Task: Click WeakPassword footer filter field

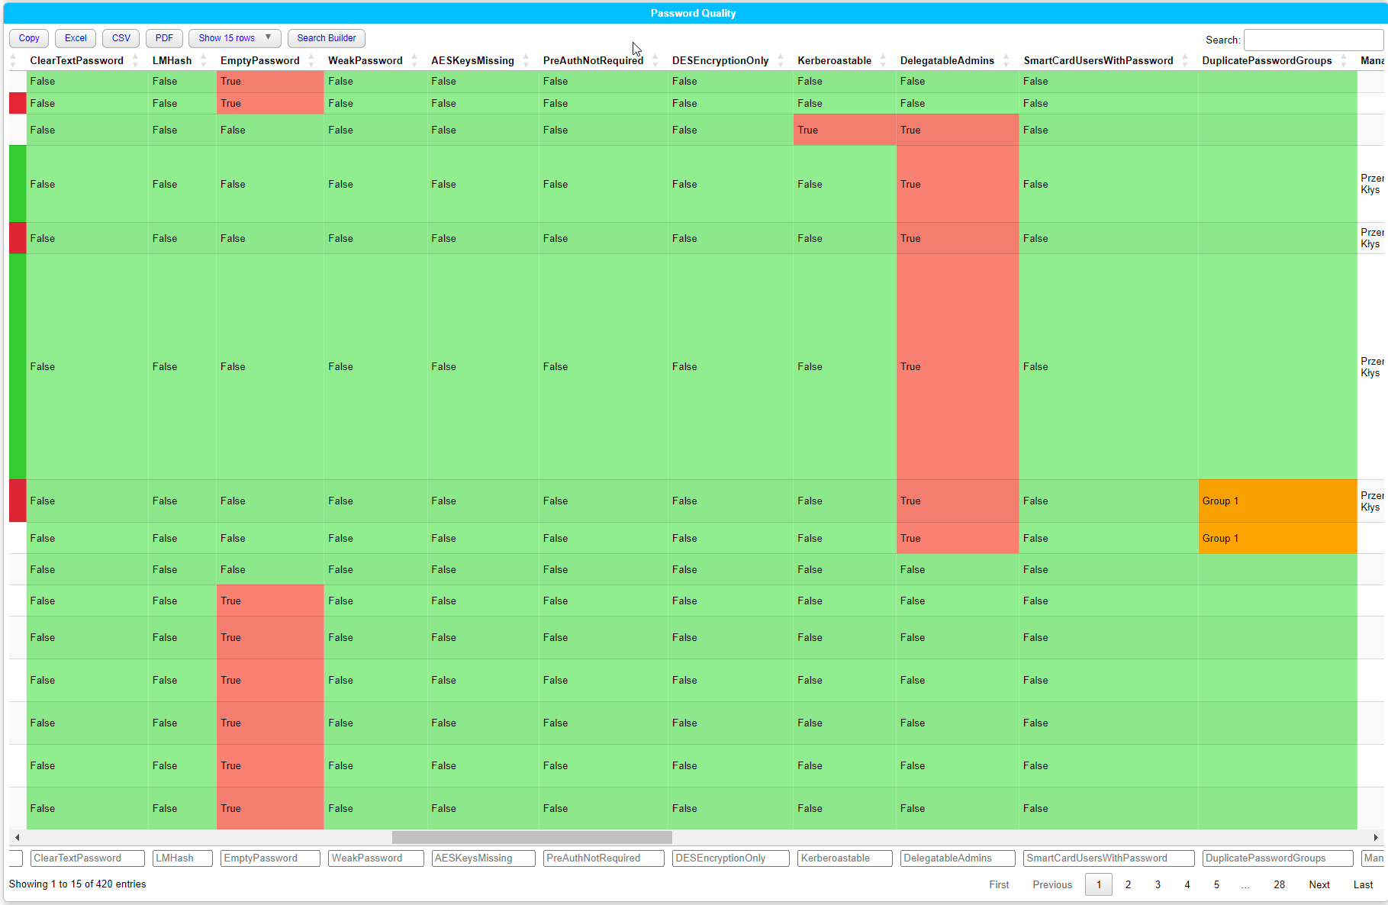Action: click(x=376, y=858)
